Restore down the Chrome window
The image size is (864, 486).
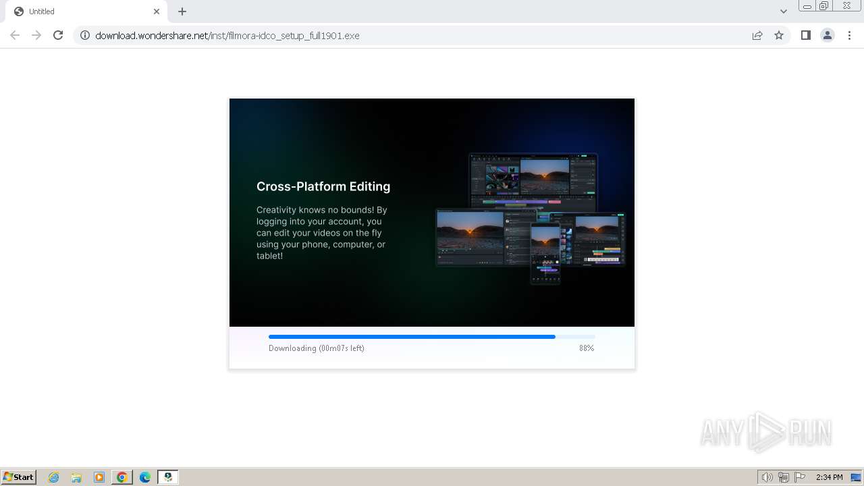click(824, 6)
